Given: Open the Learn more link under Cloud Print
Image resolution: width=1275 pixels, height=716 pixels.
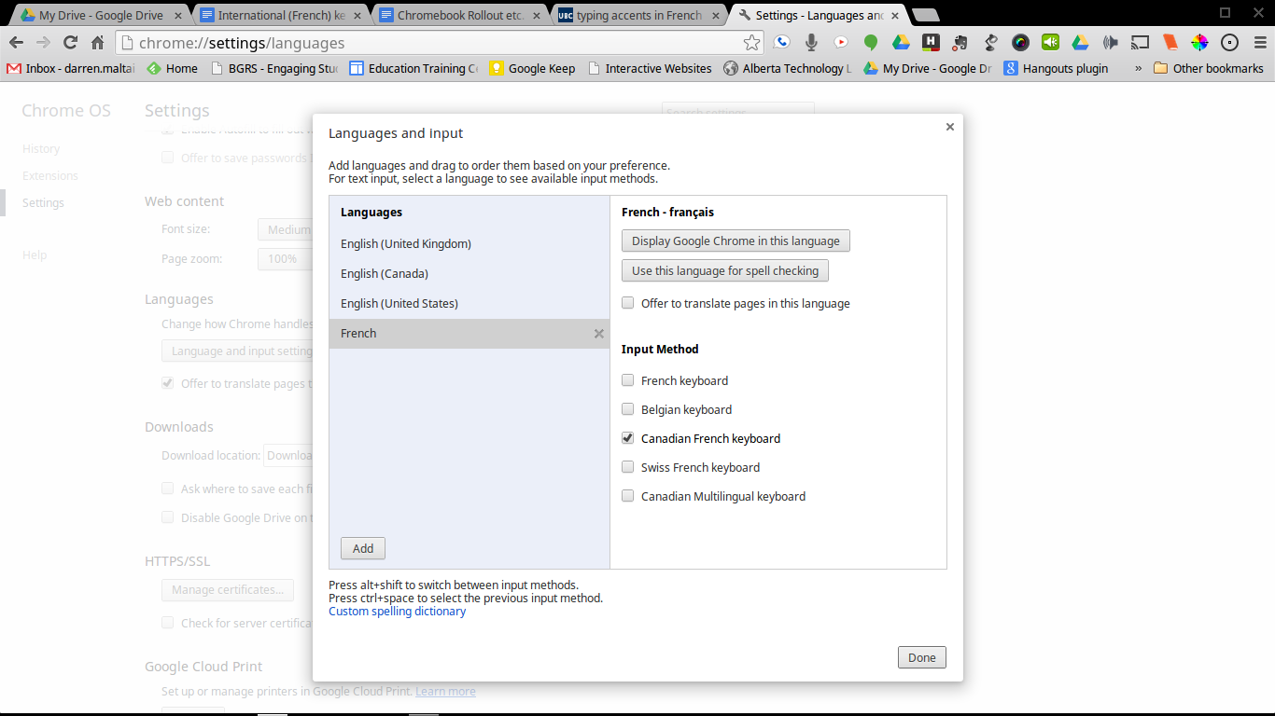Looking at the screenshot, I should pos(445,692).
